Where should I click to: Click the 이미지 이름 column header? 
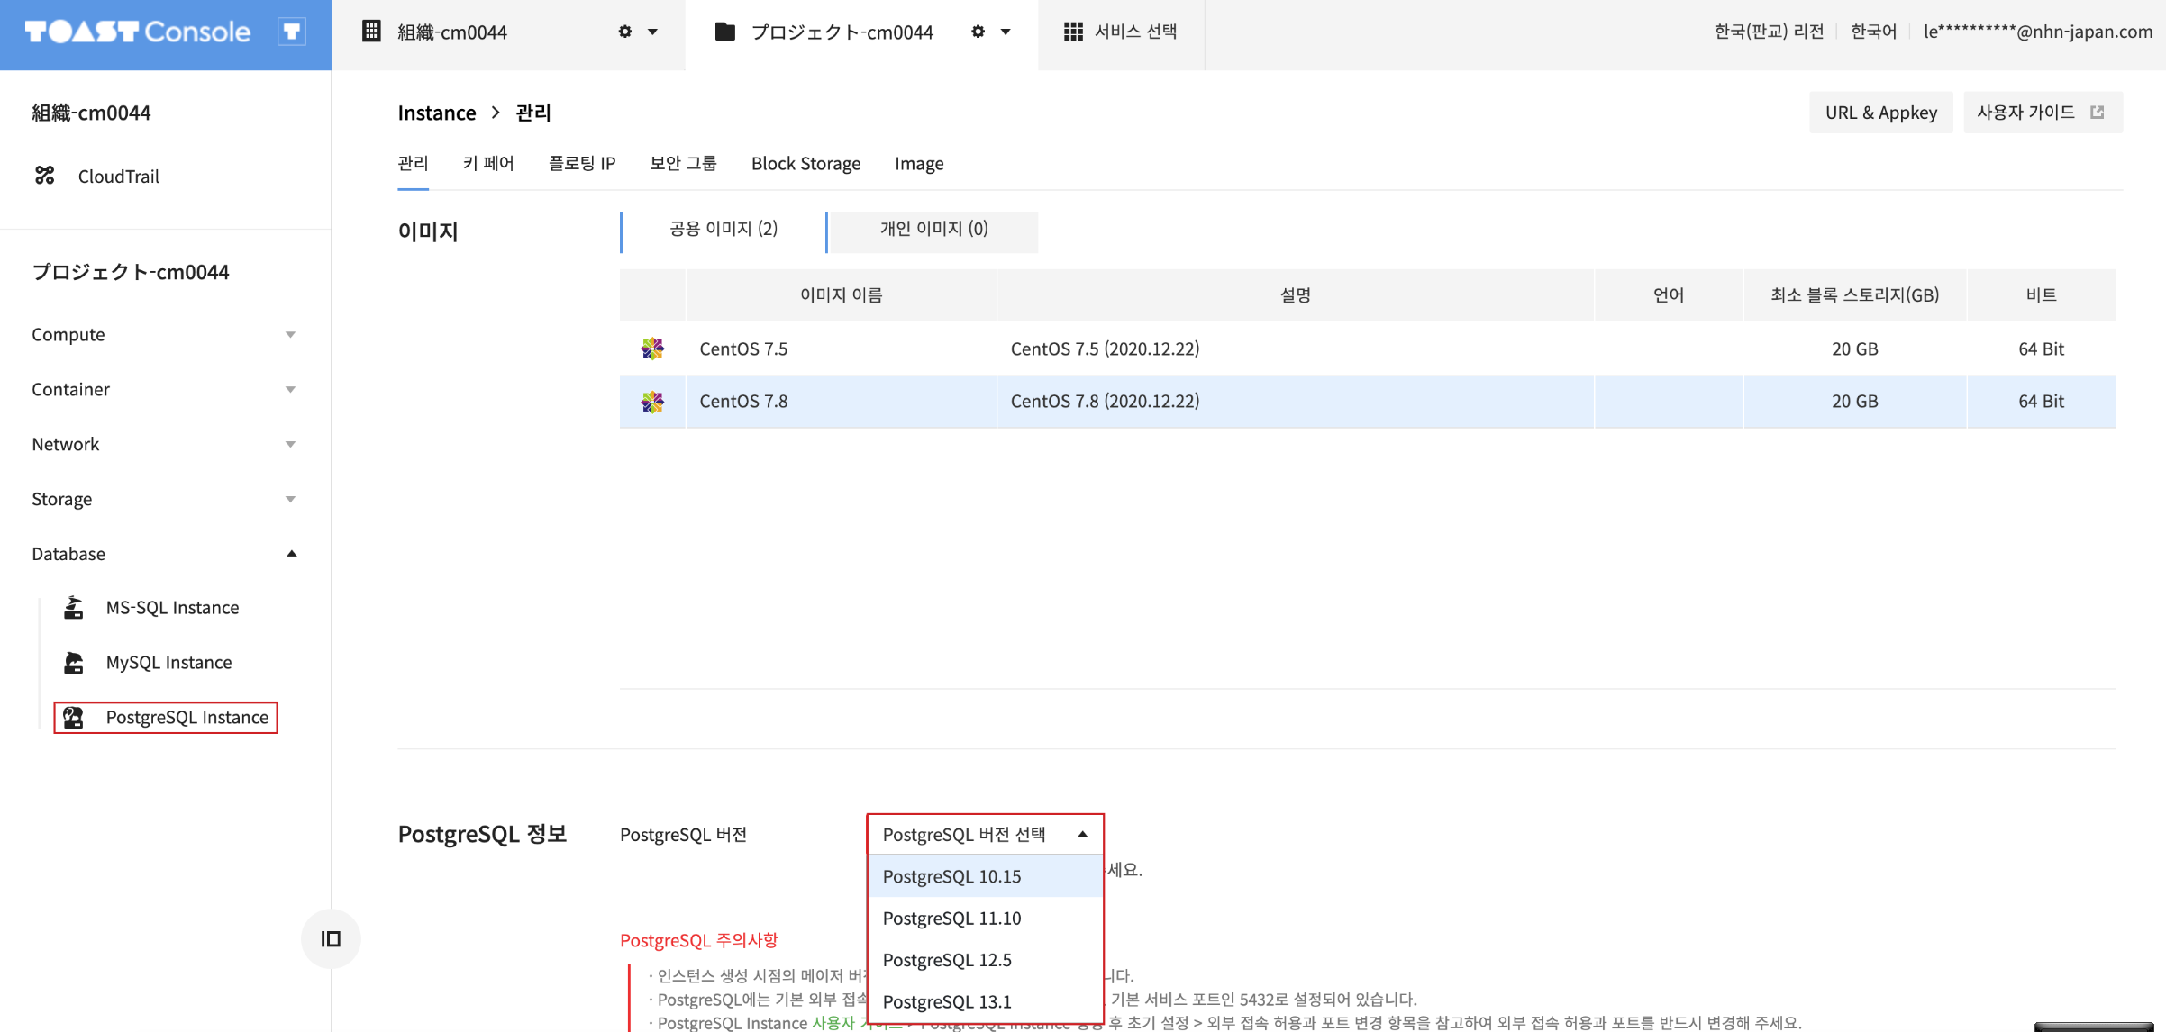click(841, 295)
